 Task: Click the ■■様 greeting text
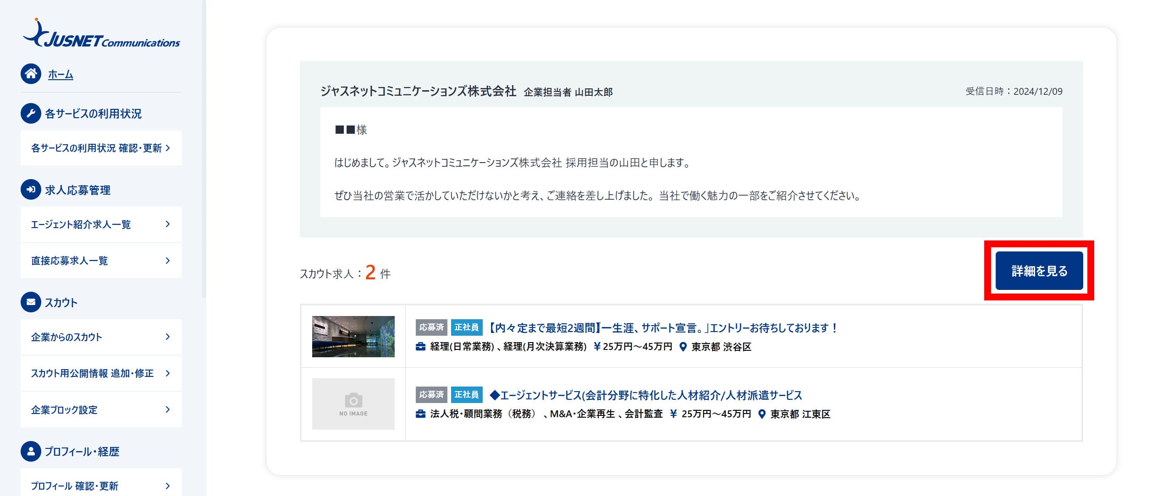(351, 130)
